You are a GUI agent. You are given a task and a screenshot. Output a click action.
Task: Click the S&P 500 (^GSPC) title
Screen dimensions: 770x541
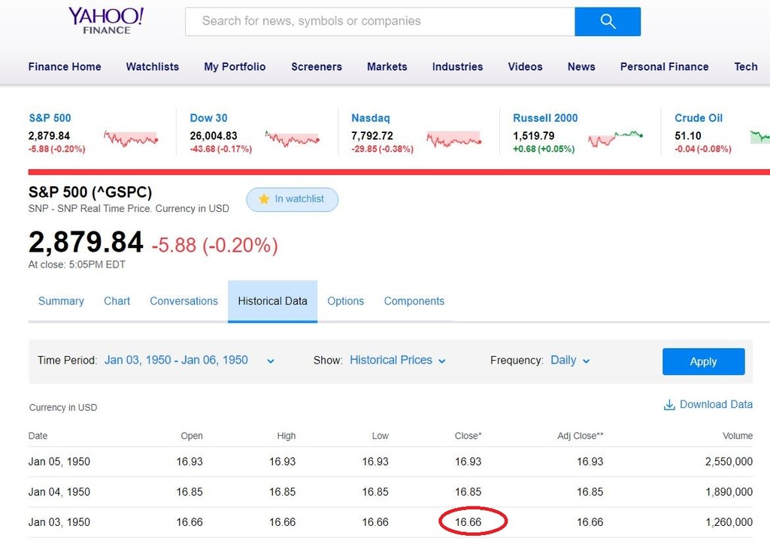tap(90, 192)
